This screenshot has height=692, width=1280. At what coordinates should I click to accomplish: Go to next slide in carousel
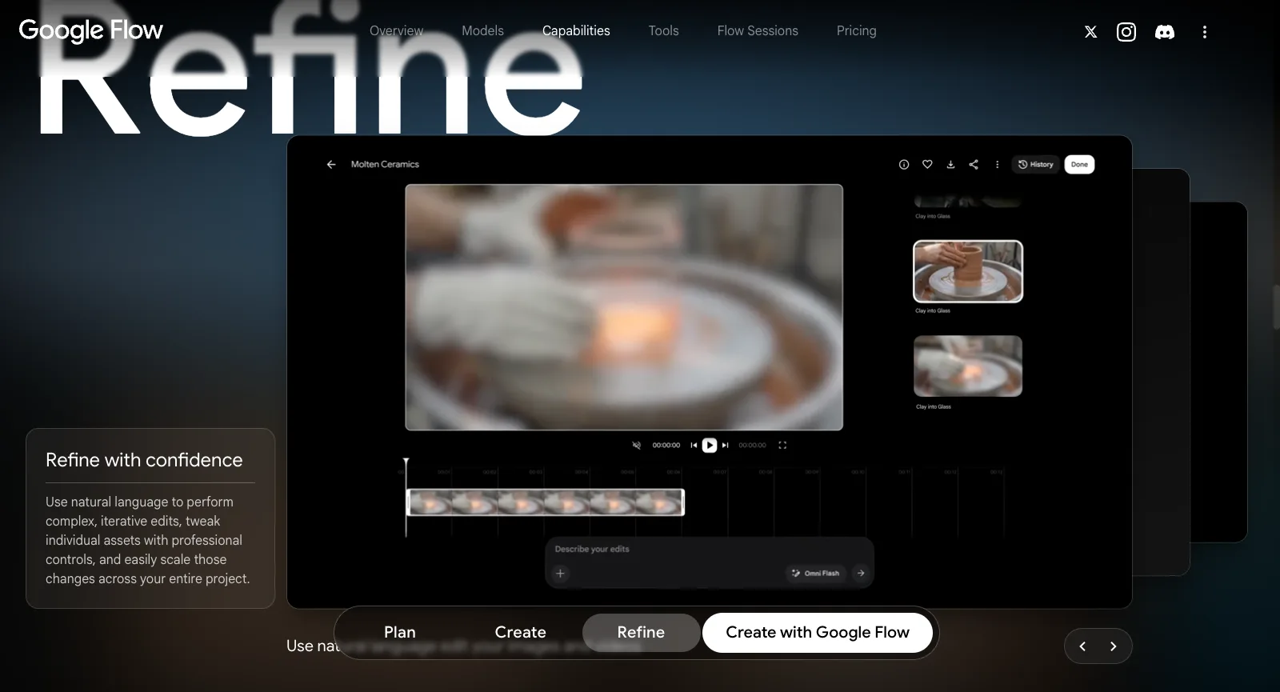pyautogui.click(x=1113, y=646)
